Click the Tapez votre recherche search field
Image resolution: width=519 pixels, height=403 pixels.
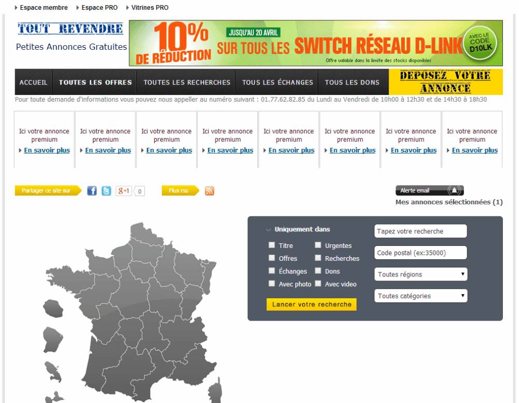(x=420, y=231)
